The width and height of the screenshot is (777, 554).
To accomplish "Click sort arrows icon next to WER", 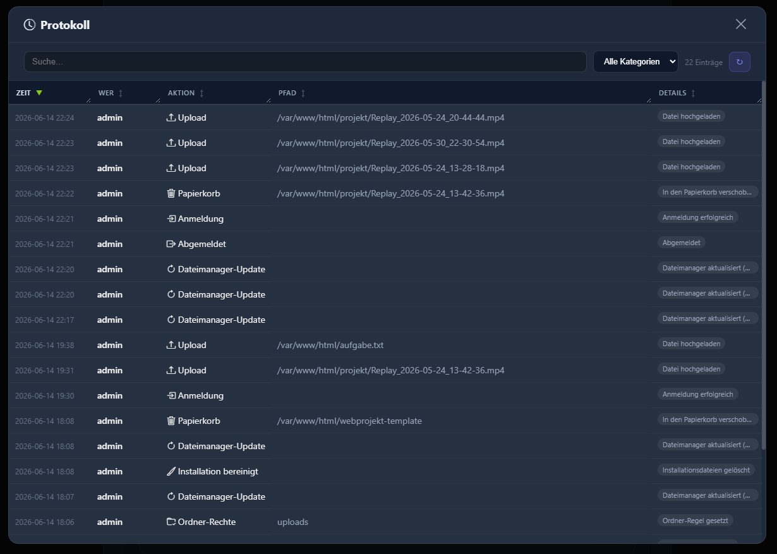I will [121, 93].
